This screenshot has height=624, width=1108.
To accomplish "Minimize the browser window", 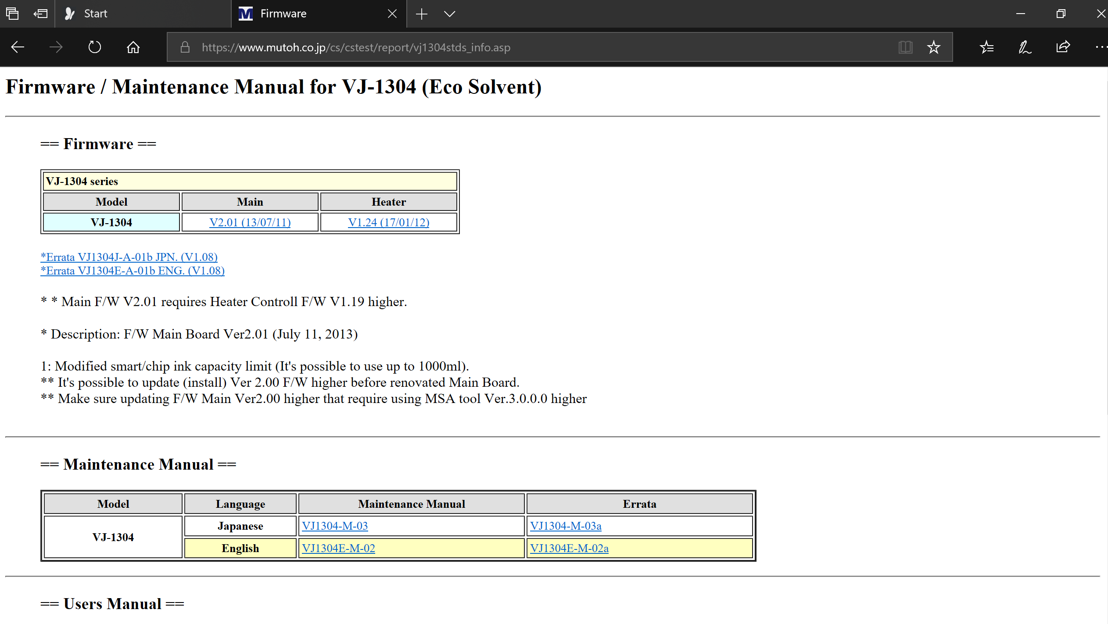I will point(1021,14).
